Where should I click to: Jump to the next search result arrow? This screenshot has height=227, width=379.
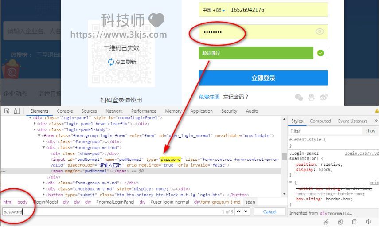246,211
